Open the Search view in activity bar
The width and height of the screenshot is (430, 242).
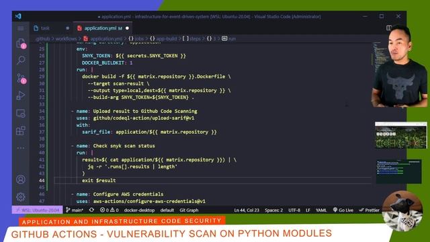[21, 60]
